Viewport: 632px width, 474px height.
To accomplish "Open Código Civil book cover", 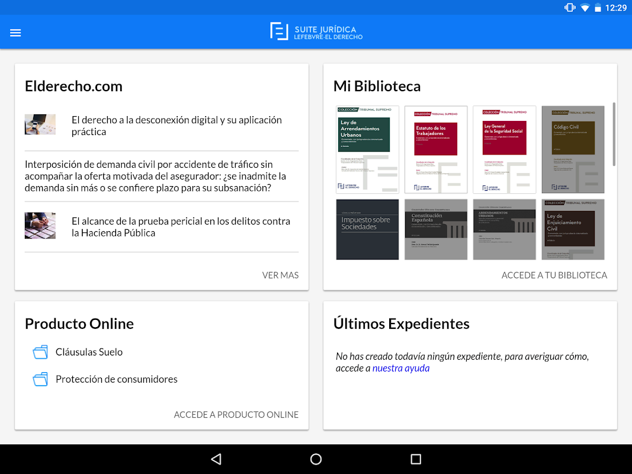I will 573,149.
